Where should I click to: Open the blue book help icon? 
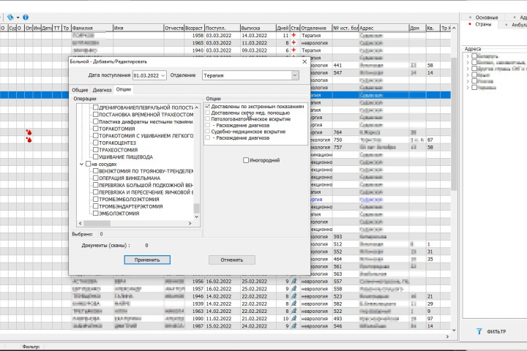10,17
